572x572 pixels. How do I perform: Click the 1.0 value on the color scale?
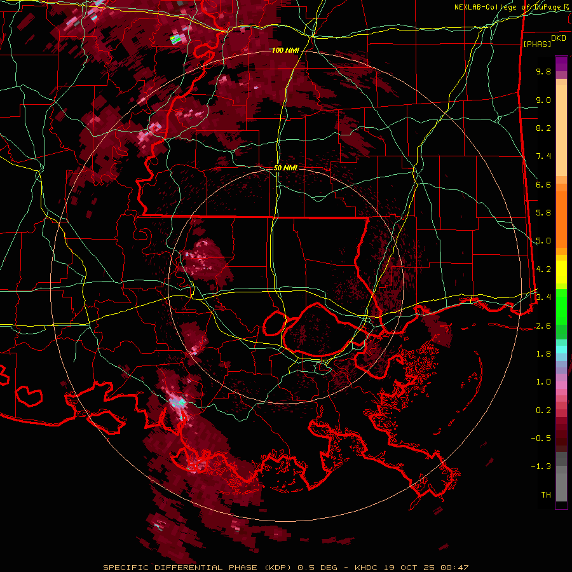tap(543, 382)
